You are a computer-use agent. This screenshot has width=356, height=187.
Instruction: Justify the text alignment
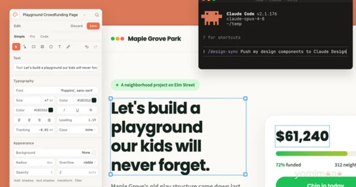pyautogui.click(x=49, y=120)
